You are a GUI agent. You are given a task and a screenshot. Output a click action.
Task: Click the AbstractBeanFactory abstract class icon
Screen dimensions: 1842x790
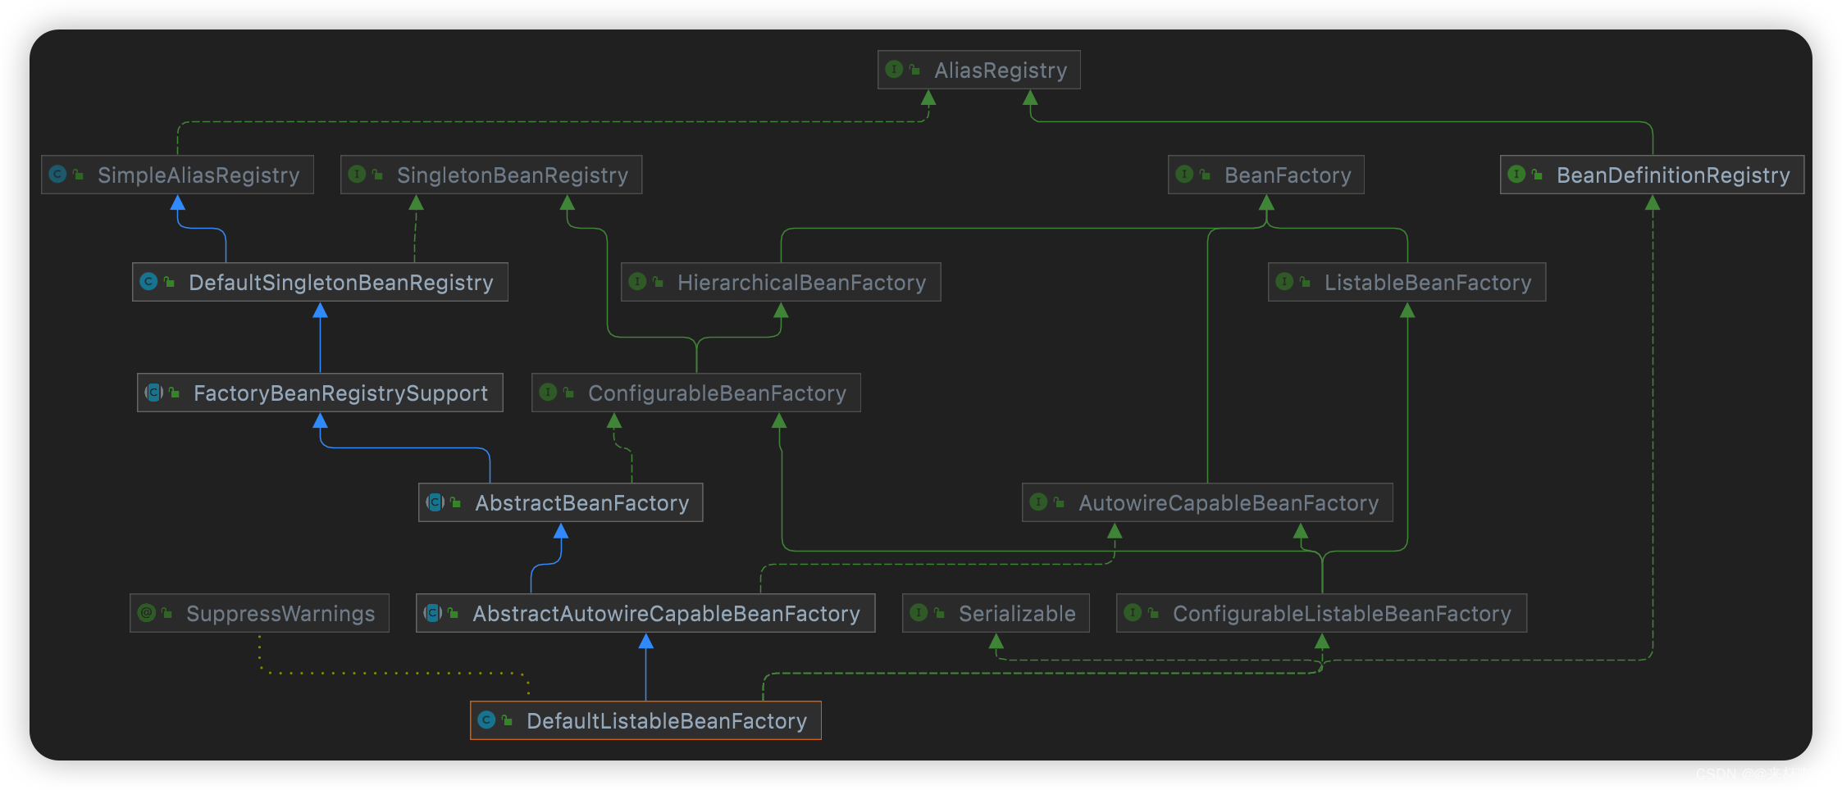coord(435,502)
